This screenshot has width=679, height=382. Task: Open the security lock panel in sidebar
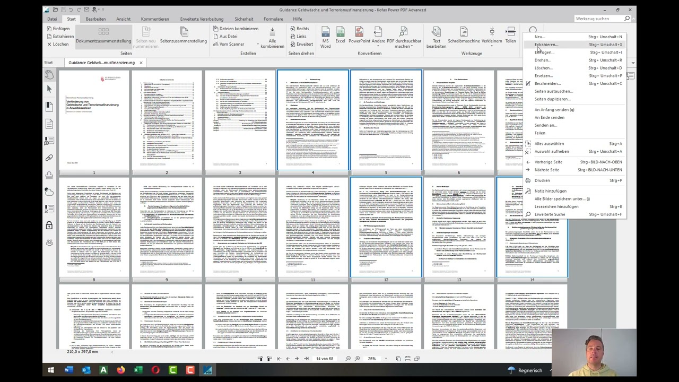click(x=49, y=225)
